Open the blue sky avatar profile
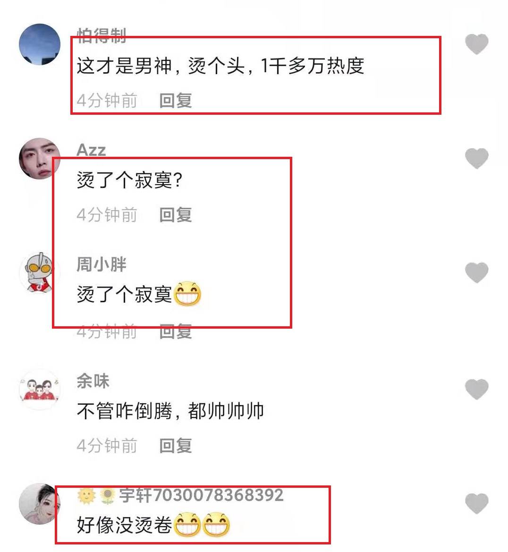This screenshot has height=552, width=508. pyautogui.click(x=40, y=44)
